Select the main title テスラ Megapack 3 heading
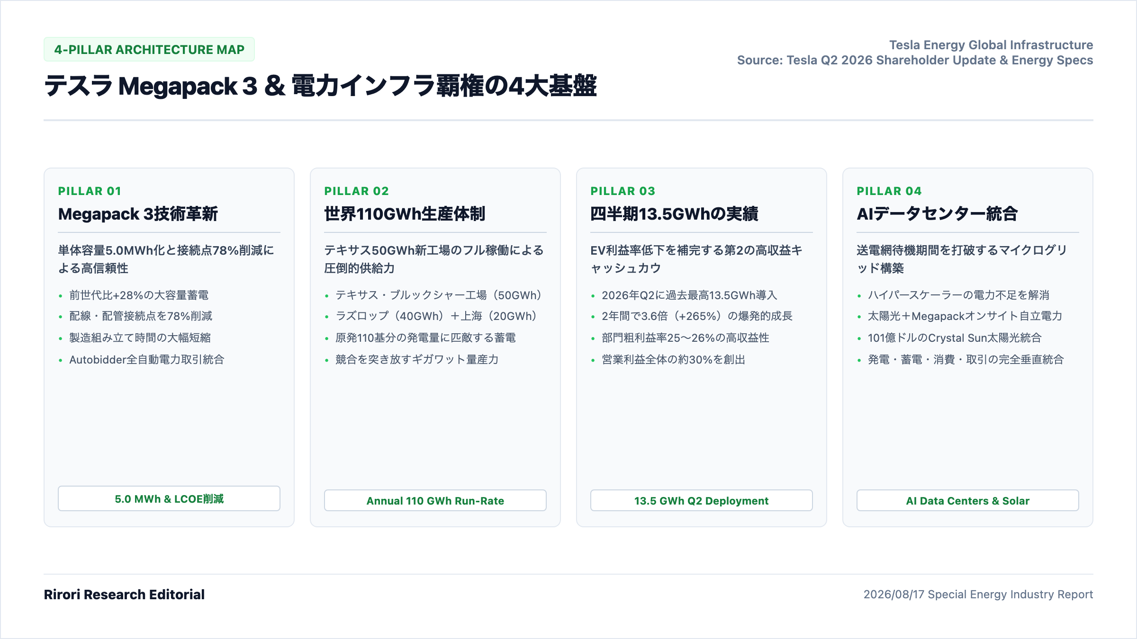Viewport: 1137px width, 639px height. click(x=320, y=86)
